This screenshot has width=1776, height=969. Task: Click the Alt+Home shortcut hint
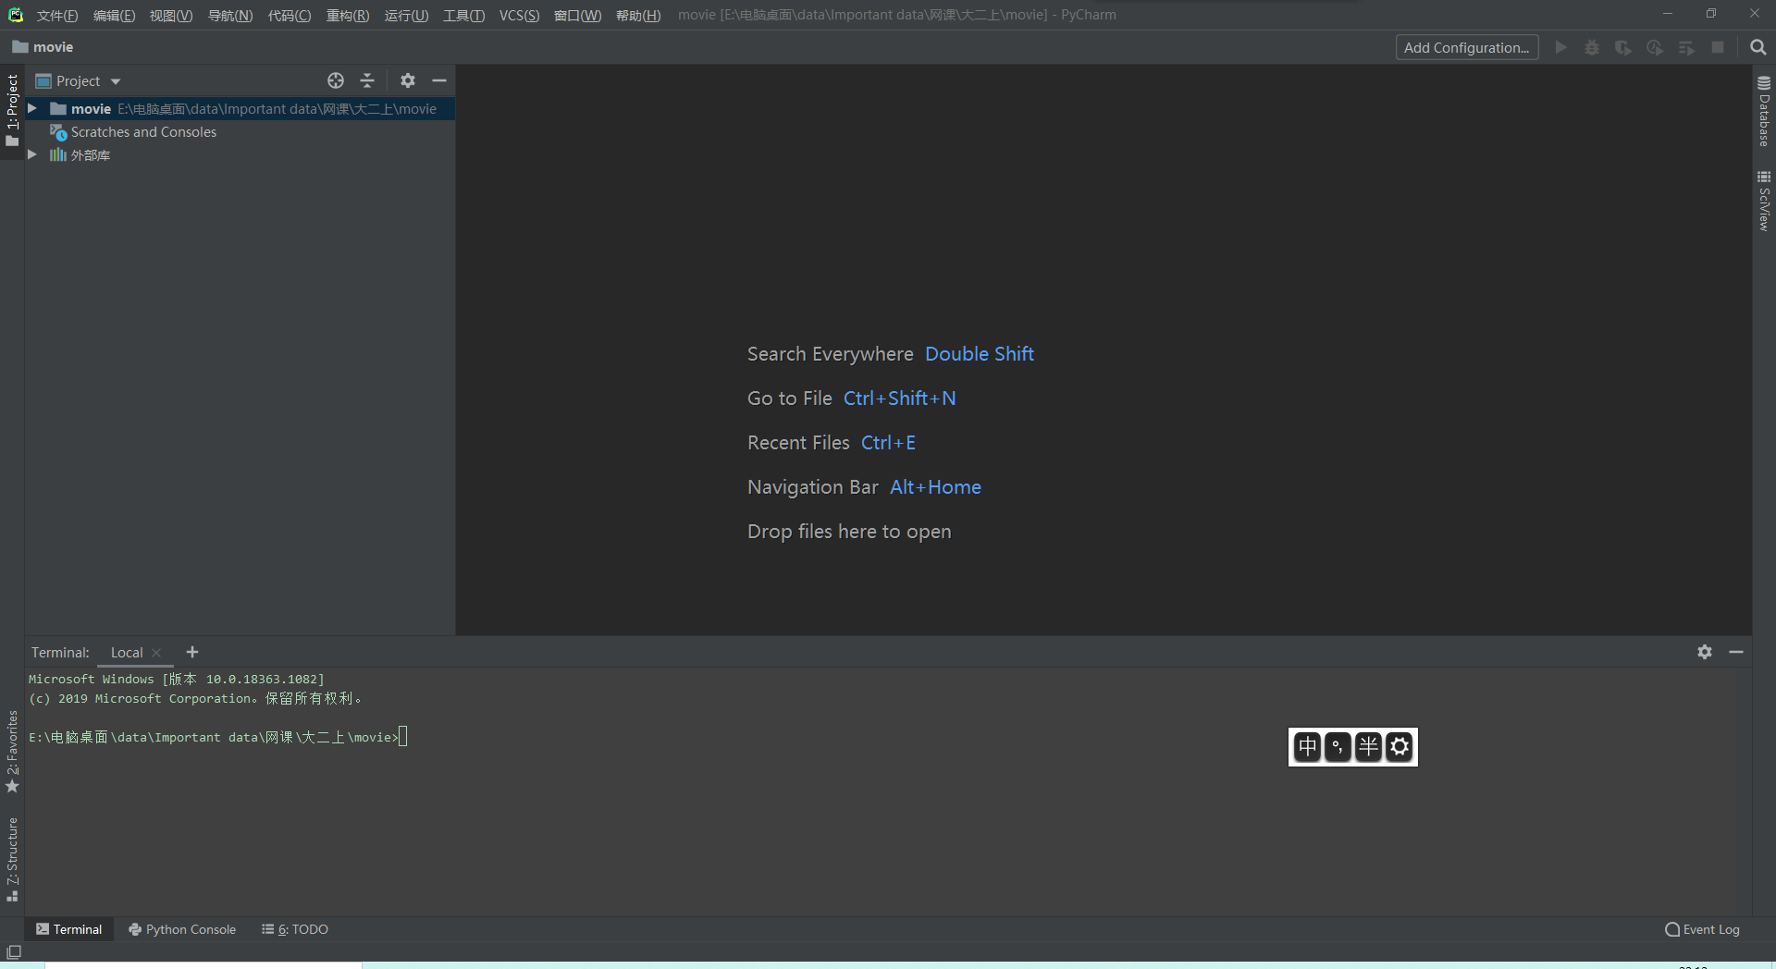pos(936,487)
